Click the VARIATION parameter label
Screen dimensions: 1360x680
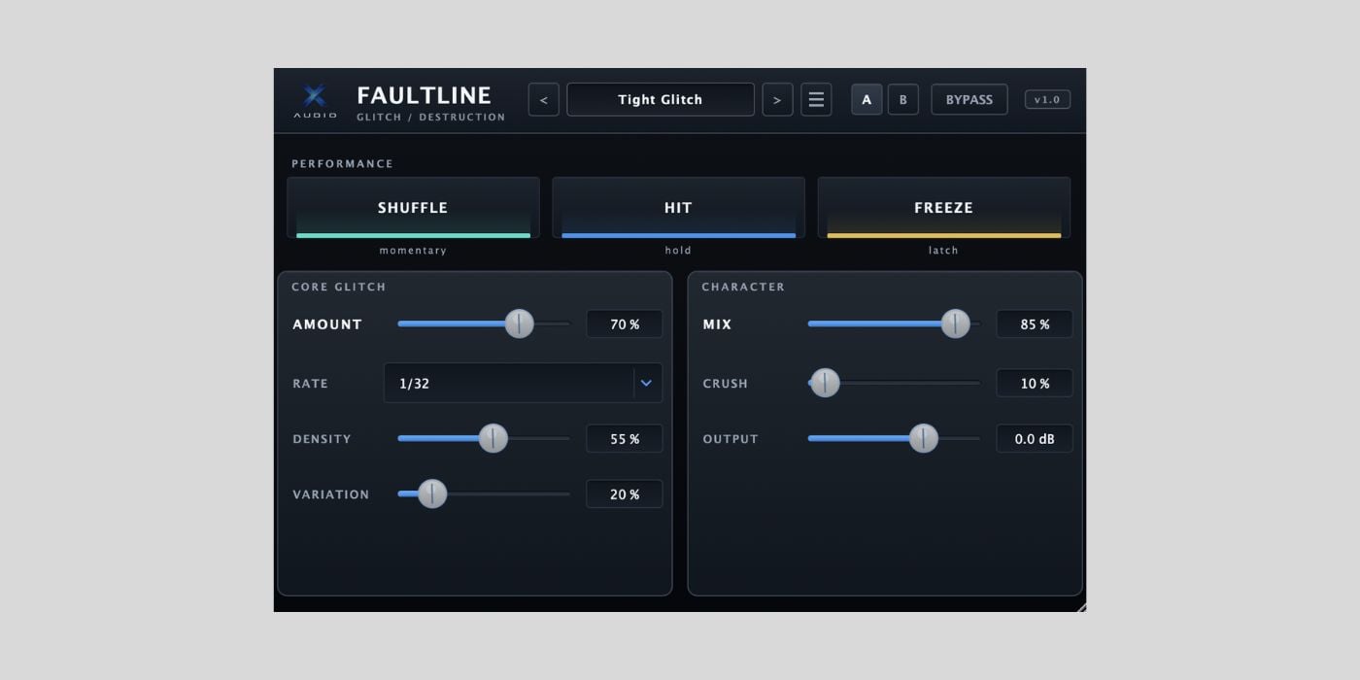click(x=331, y=494)
